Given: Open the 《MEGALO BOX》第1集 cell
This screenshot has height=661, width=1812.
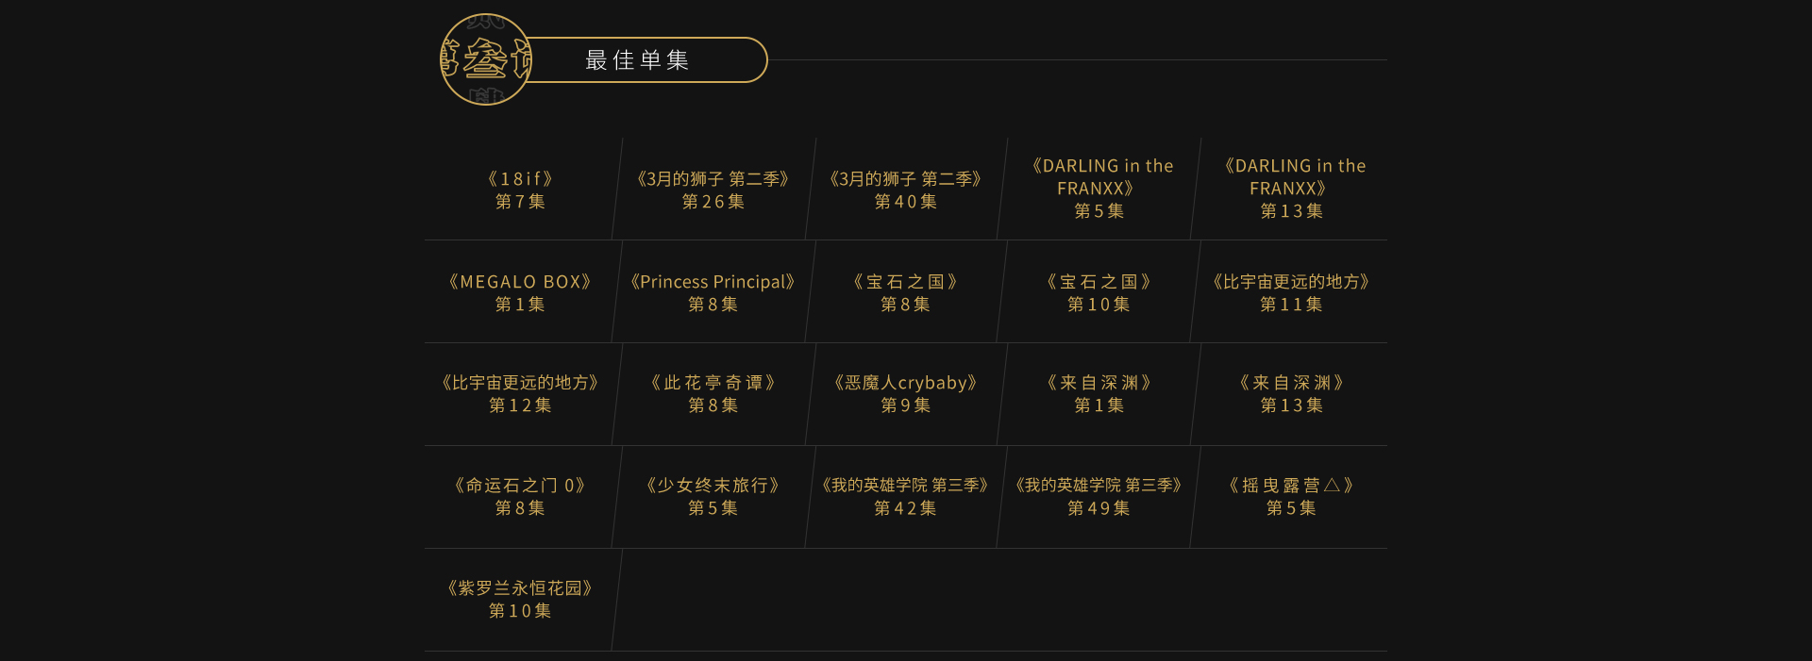Looking at the screenshot, I should tap(520, 292).
